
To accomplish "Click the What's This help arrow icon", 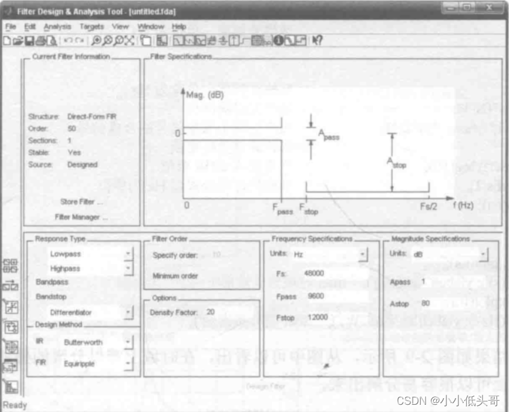I will pos(317,41).
